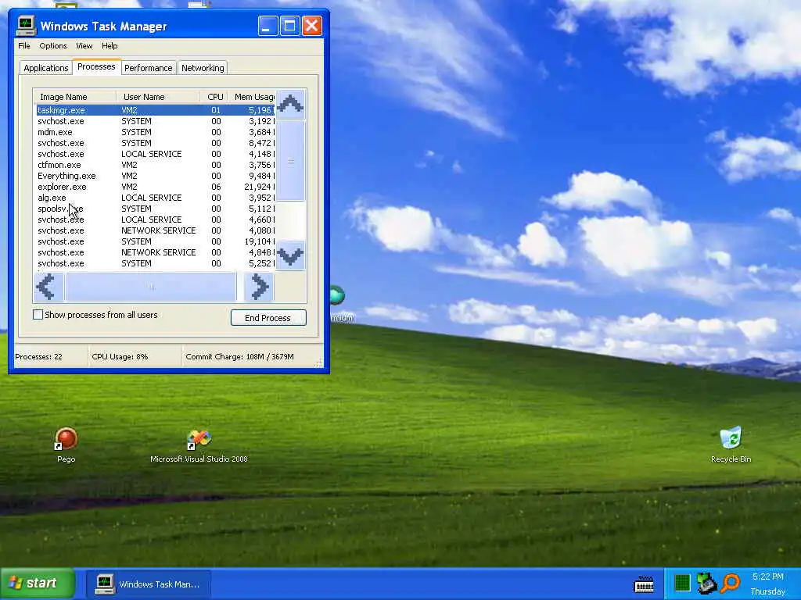The height and width of the screenshot is (600, 801).
Task: Click the vertical scrollbar thumb
Action: tap(291, 161)
